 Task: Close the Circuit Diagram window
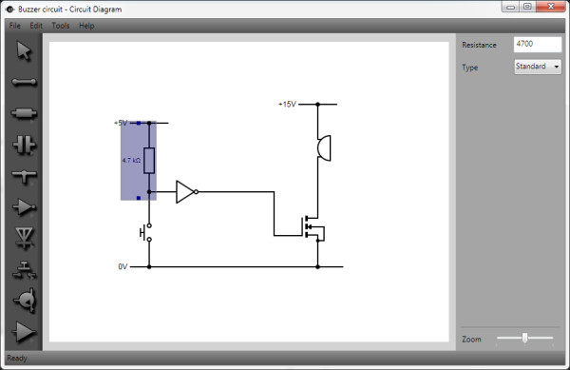(x=551, y=7)
